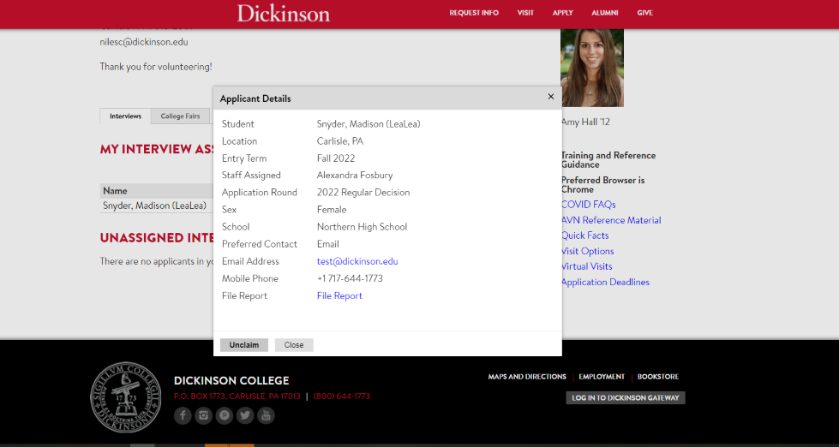Click the Fall 2022 entry term value
839x447 pixels.
(336, 158)
